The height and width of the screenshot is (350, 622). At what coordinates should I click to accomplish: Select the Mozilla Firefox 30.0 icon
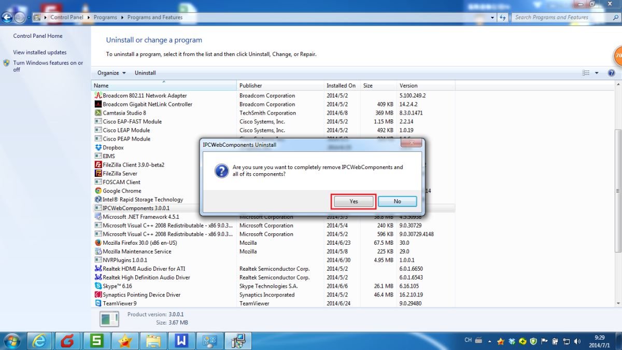98,243
